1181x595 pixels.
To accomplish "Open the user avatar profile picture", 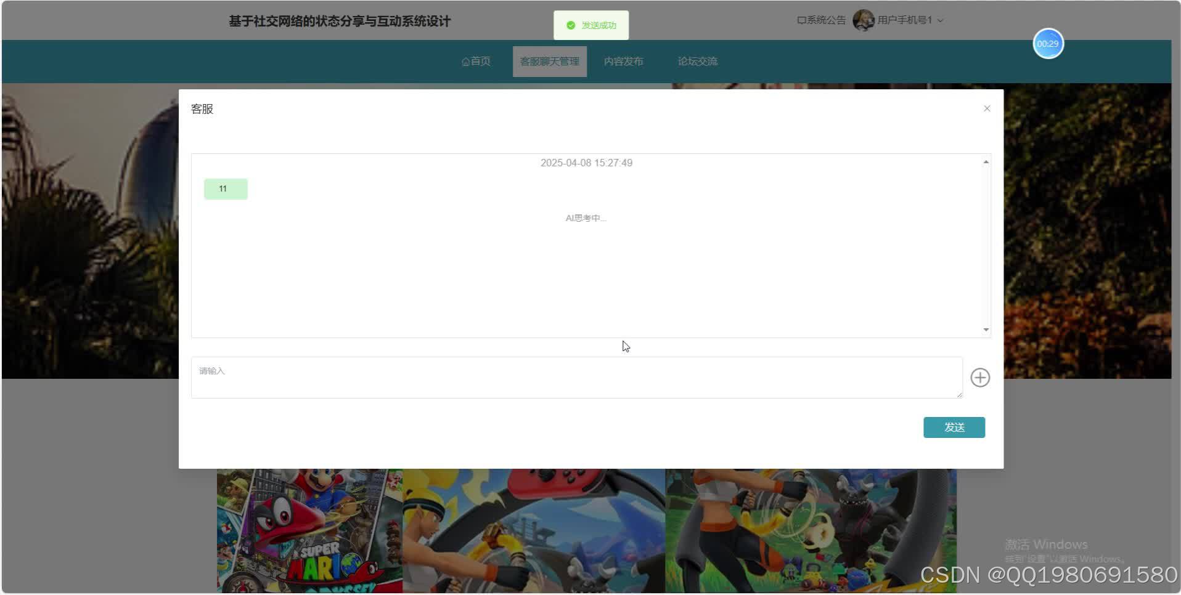I will tap(864, 20).
